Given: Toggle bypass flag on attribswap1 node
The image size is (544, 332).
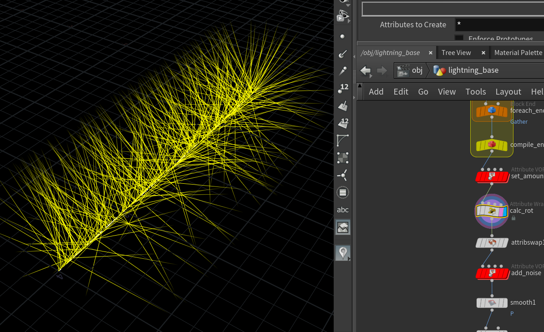Looking at the screenshot, I should [479, 242].
